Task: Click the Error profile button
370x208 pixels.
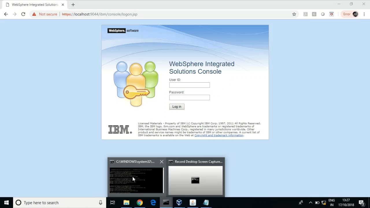Action: coord(350,14)
